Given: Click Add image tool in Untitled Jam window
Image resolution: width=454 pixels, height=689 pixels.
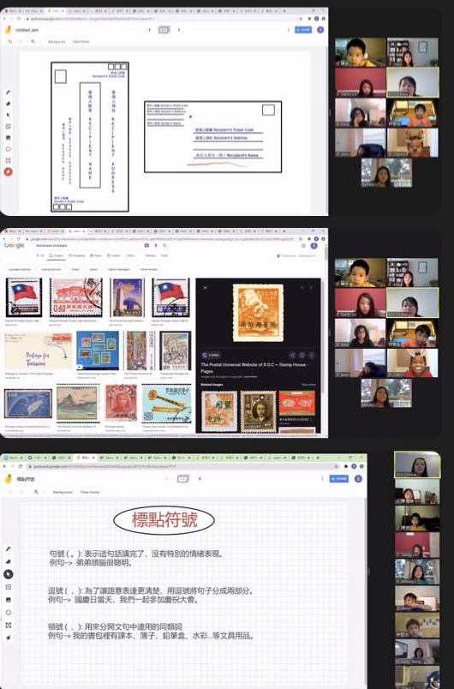Looking at the screenshot, I should 8,138.
